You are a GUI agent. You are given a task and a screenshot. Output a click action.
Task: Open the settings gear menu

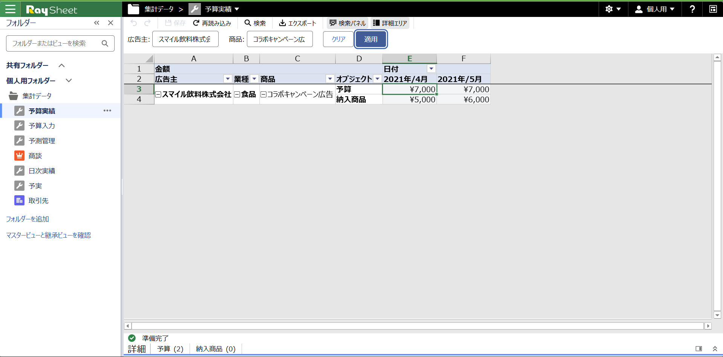613,9
